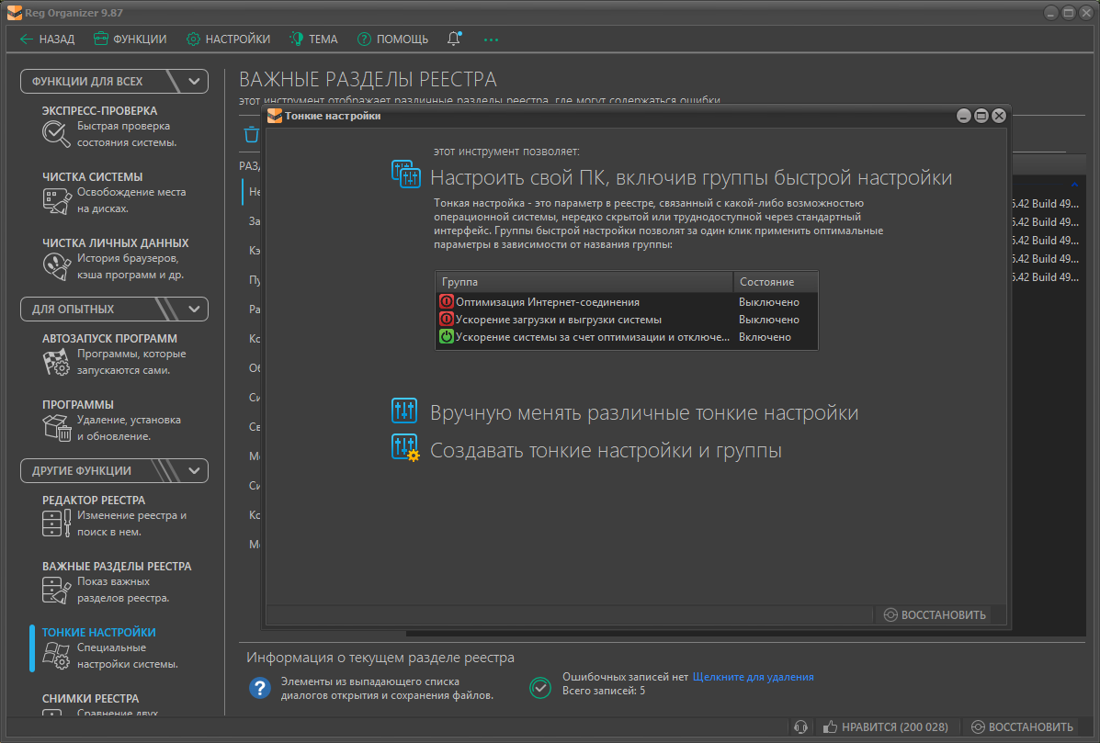Open the Настройки menu

(x=228, y=39)
